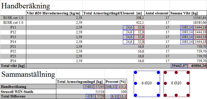Screen dimensions: 207x99
Task: Select the 739,70 cell in row P23
Action: (202, 56)
